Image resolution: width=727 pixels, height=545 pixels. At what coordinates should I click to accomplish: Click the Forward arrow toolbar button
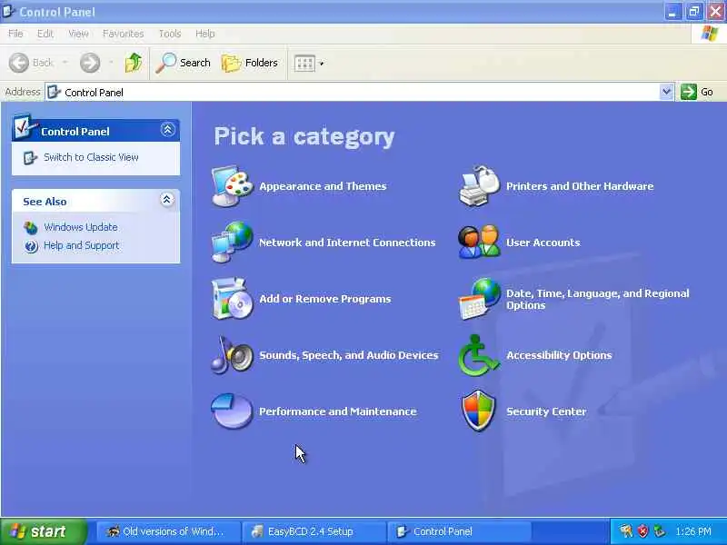pyautogui.click(x=90, y=63)
